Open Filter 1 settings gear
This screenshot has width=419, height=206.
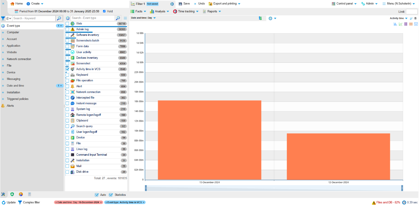pos(172,4)
